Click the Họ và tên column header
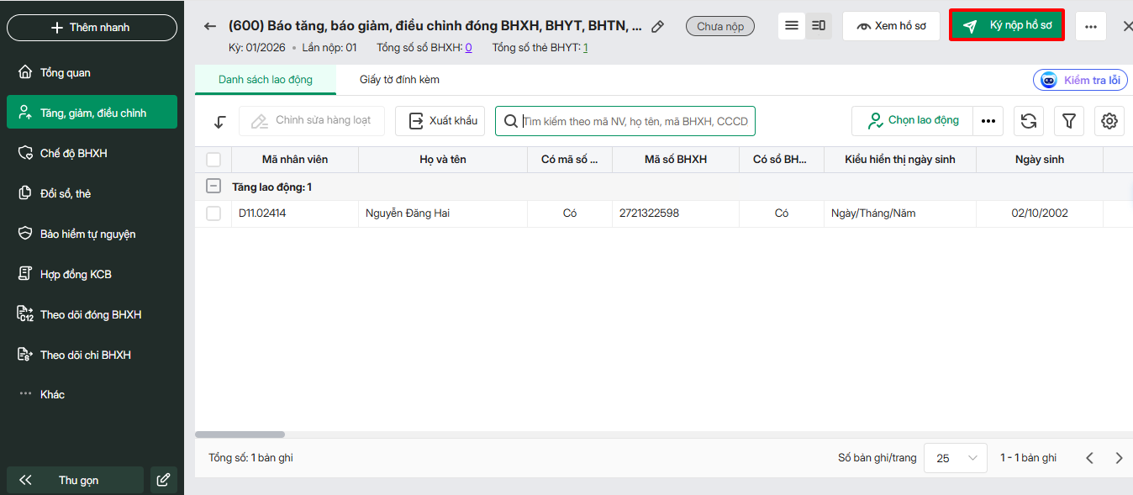The image size is (1133, 495). pyautogui.click(x=443, y=160)
